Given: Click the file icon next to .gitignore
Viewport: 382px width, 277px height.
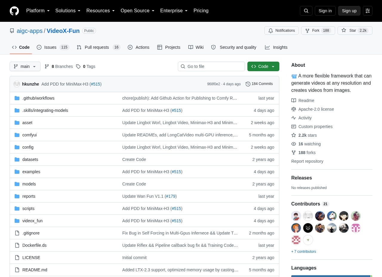Looking at the screenshot, I should coord(17,233).
